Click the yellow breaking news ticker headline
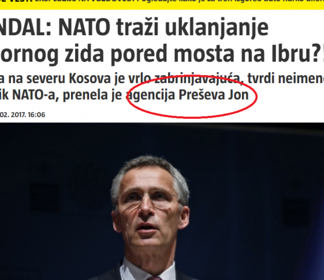 pos(179,2)
